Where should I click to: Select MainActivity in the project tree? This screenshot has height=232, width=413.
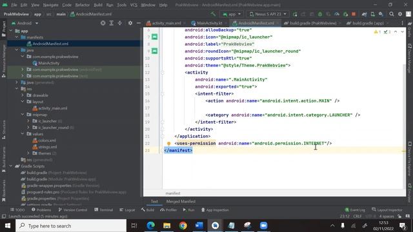48,63
